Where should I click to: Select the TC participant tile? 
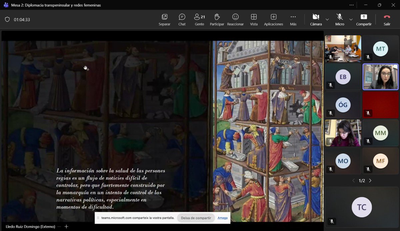pos(362,207)
